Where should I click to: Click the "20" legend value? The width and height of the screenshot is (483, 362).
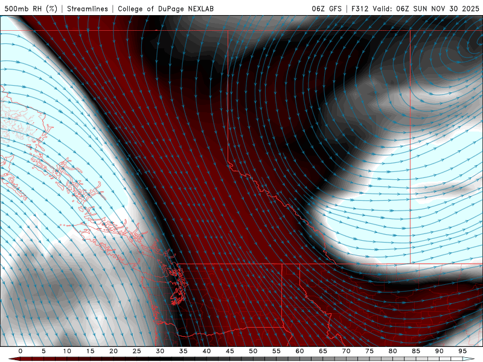coord(114,351)
